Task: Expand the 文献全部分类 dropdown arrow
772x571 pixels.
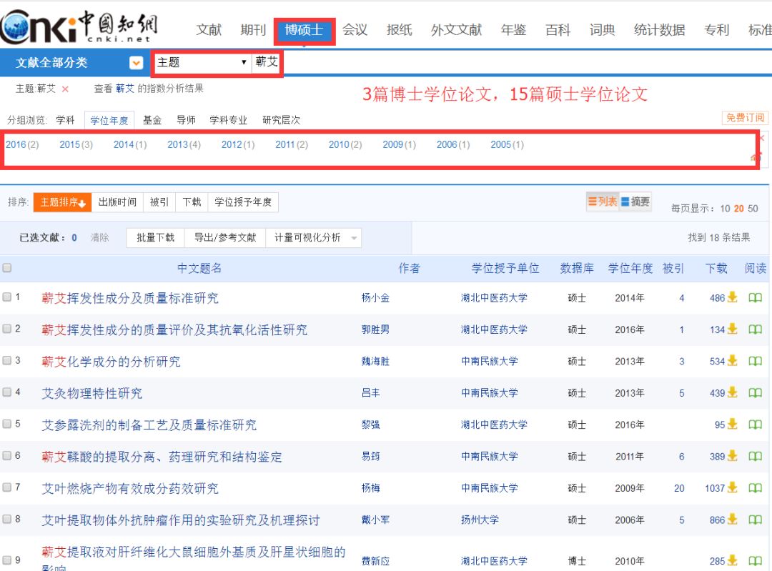Action: 135,63
